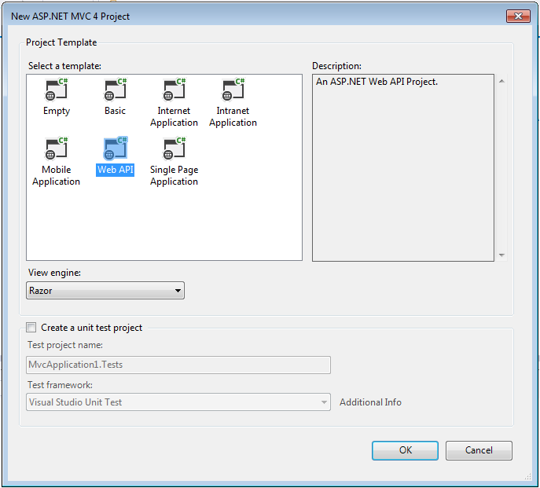Select the Web API template icon

116,148
